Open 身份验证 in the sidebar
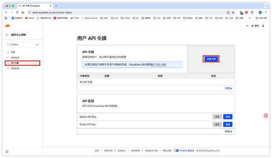This screenshot has height=158, width=272. [x=15, y=57]
